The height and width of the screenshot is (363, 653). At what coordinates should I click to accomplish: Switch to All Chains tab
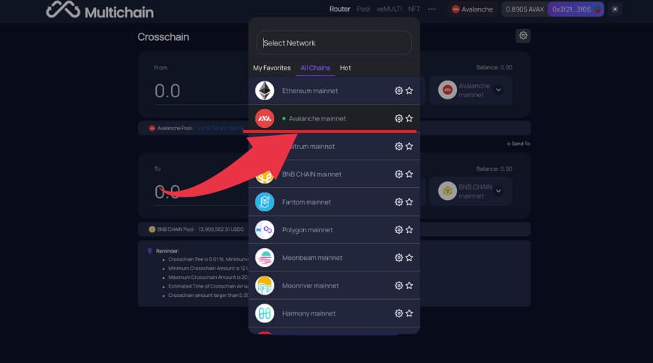tap(316, 68)
